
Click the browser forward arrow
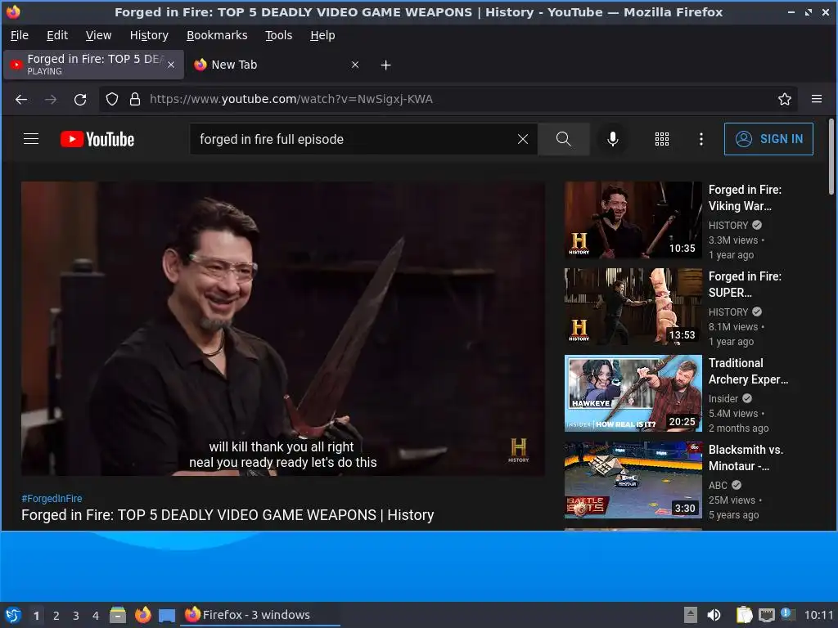51,99
